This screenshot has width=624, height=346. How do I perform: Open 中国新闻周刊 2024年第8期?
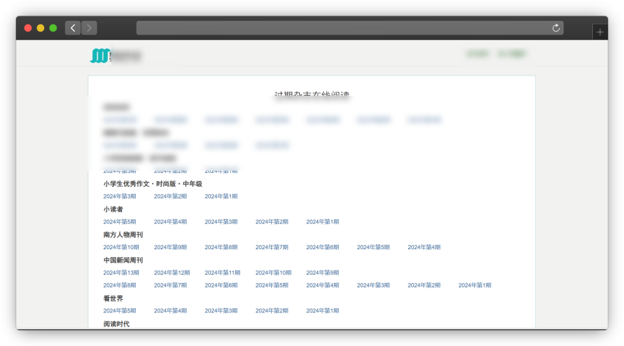(119, 286)
